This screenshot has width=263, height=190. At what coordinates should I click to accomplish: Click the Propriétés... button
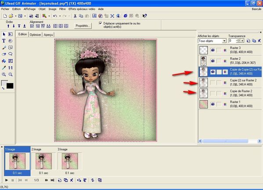coord(83,26)
